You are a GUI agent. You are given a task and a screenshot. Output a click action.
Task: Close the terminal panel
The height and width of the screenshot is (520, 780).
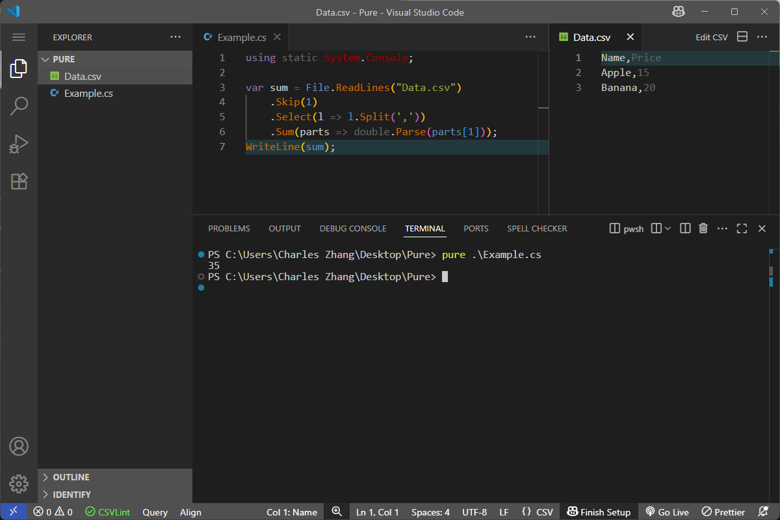coord(762,228)
